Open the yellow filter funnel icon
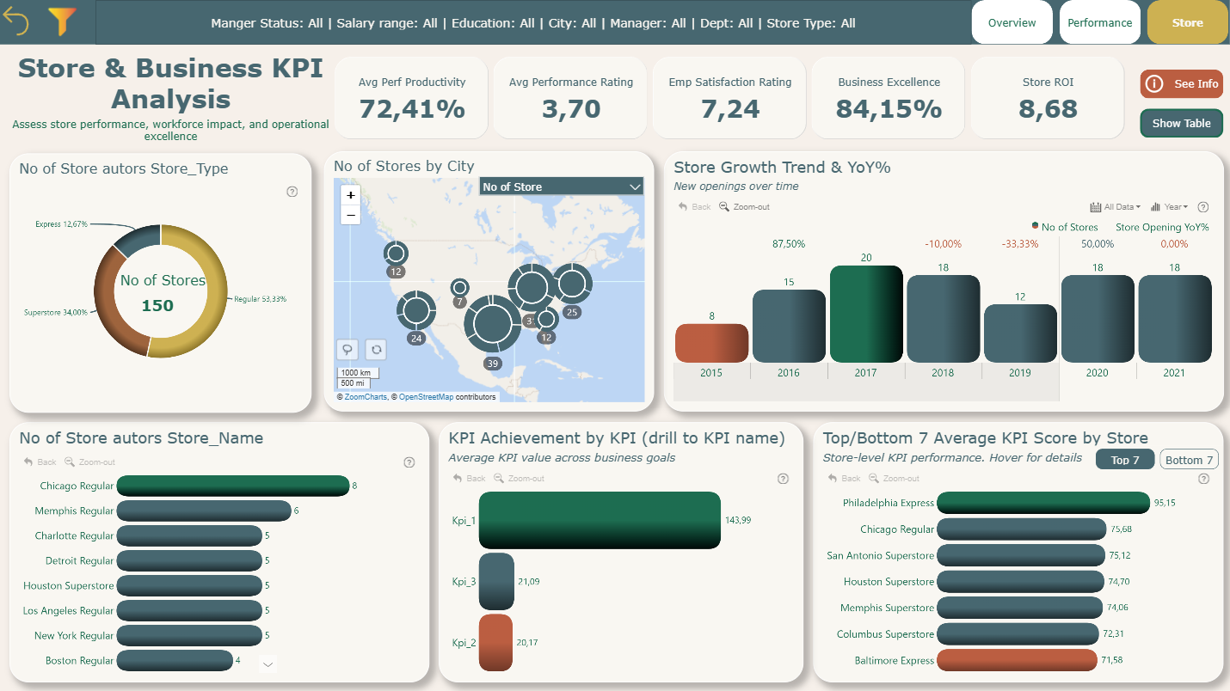1230x691 pixels. point(62,21)
